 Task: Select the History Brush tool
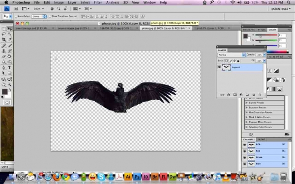(x=10, y=51)
